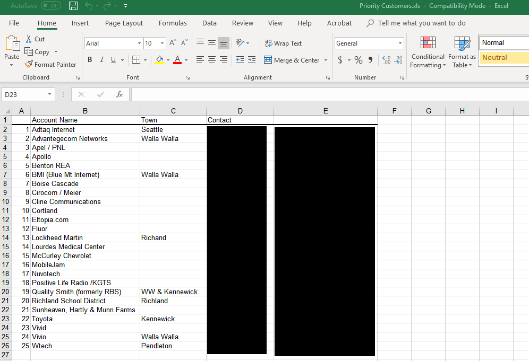
Task: Click the Select All corner triangle
Action: (7, 111)
